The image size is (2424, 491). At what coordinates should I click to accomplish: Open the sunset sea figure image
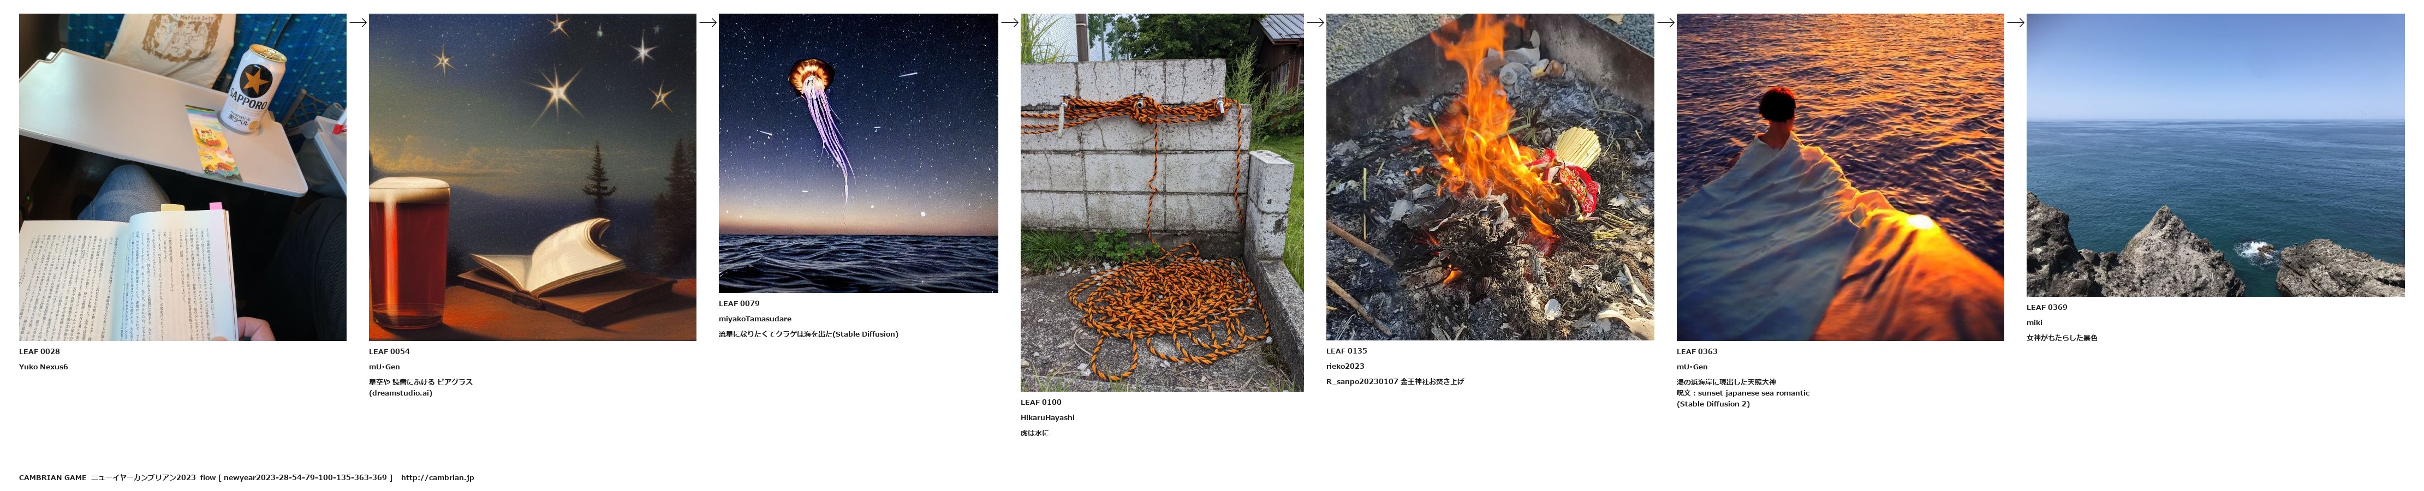pyautogui.click(x=1839, y=177)
